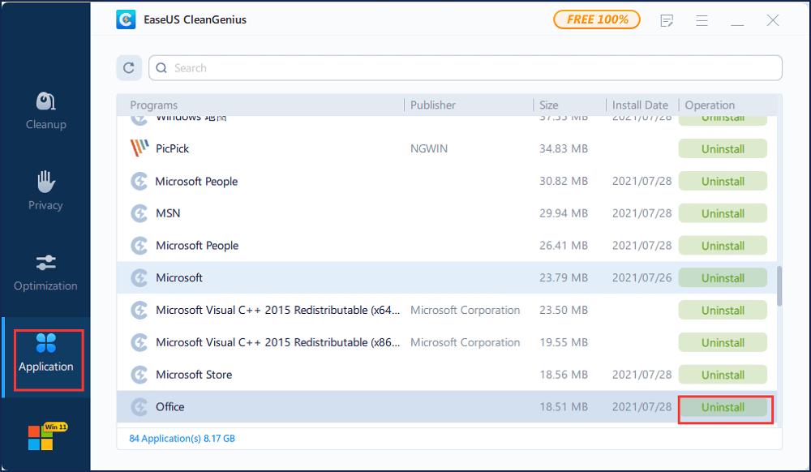
Task: Click the FREE 100% badge
Action: click(x=597, y=19)
